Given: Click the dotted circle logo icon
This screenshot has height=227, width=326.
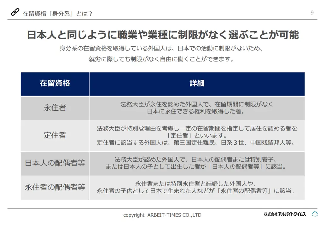Looking at the screenshot, I should (x=314, y=214).
